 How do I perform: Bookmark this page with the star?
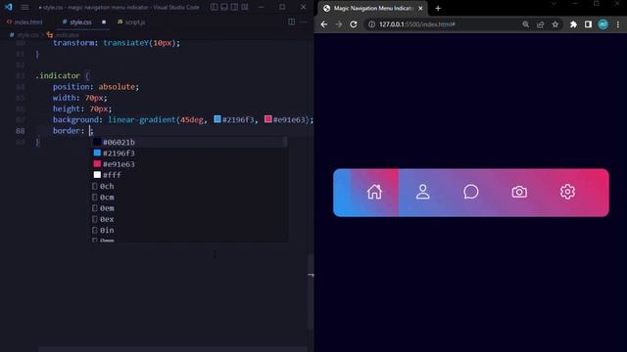[x=555, y=24]
